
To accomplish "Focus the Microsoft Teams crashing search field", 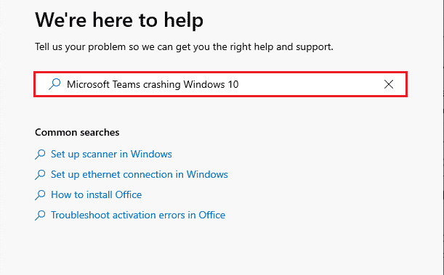I will 221,84.
